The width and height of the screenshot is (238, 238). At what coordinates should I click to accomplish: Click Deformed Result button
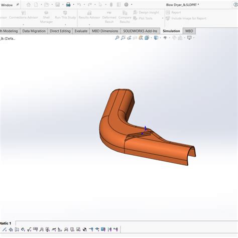(x=109, y=17)
